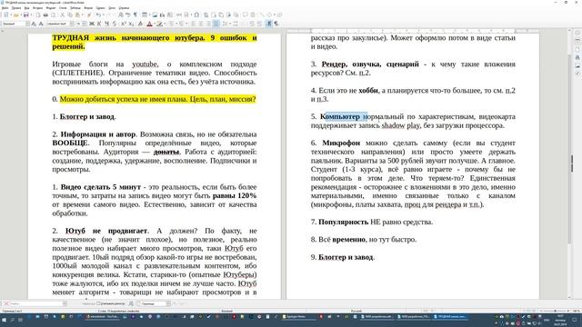
Task: Insert a comment with the speech bubble icon
Action: point(246,15)
